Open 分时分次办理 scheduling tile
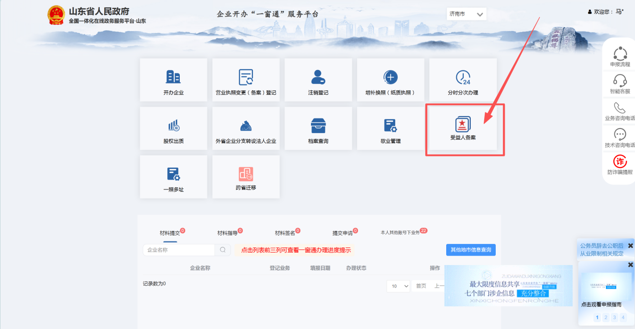Image resolution: width=635 pixels, height=329 pixels. 463,77
